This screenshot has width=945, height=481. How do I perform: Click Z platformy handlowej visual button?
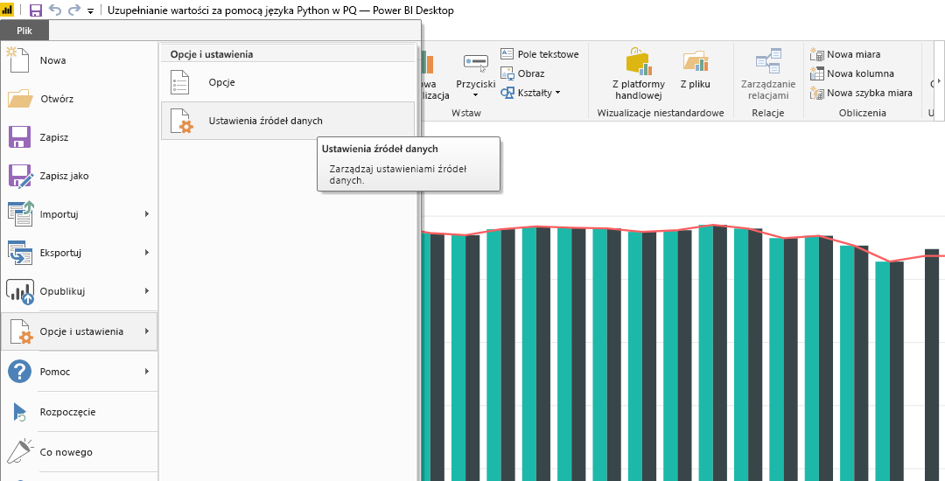(x=639, y=73)
